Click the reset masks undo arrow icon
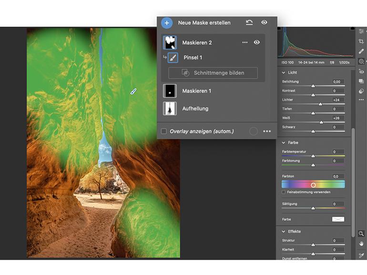Screen dimensions: 367x275 coord(249,22)
